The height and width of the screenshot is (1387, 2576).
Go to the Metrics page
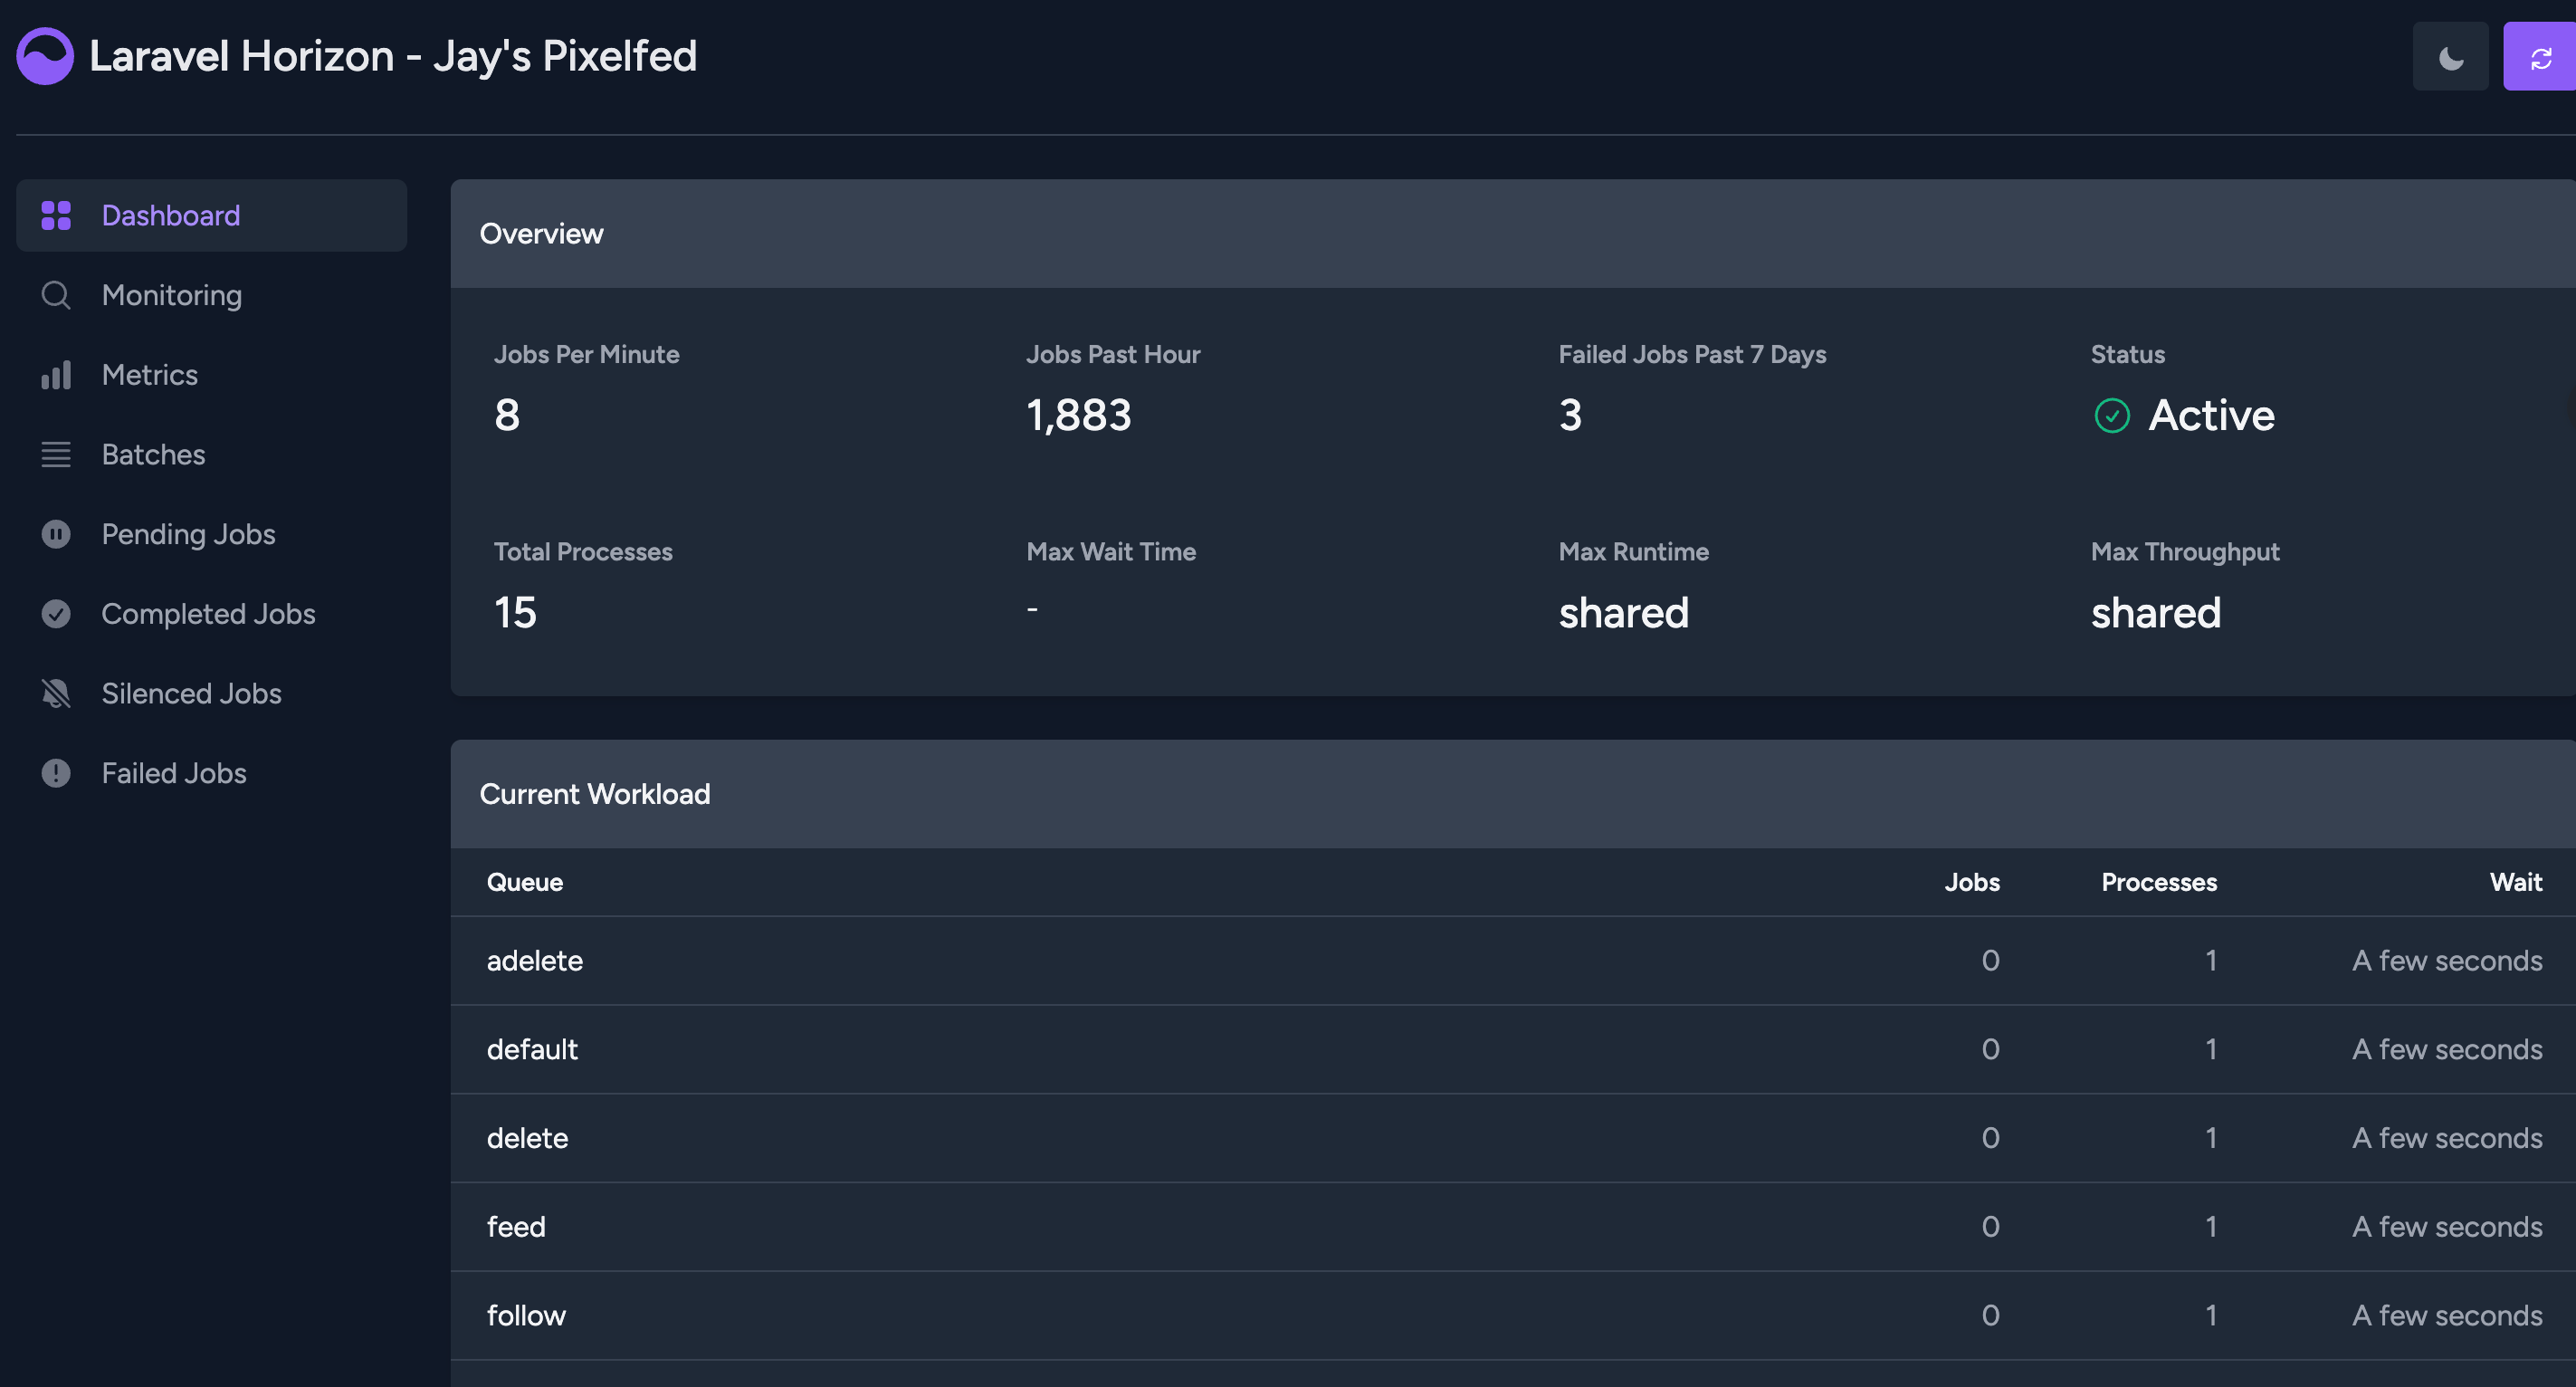click(150, 375)
